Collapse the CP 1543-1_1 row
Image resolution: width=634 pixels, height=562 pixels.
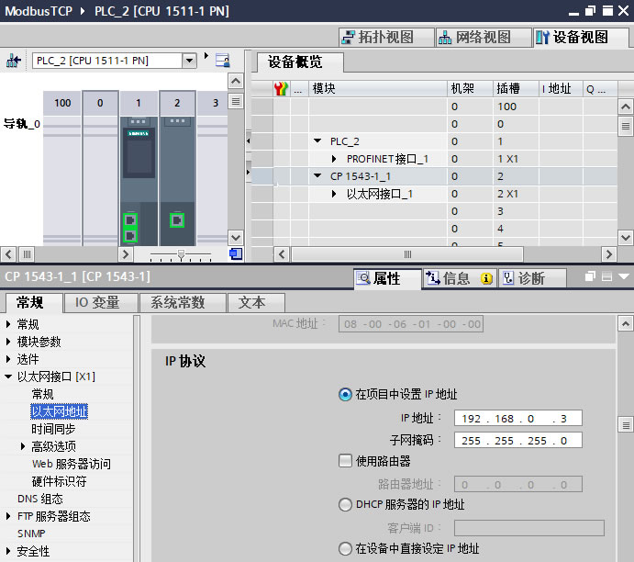pyautogui.click(x=317, y=175)
